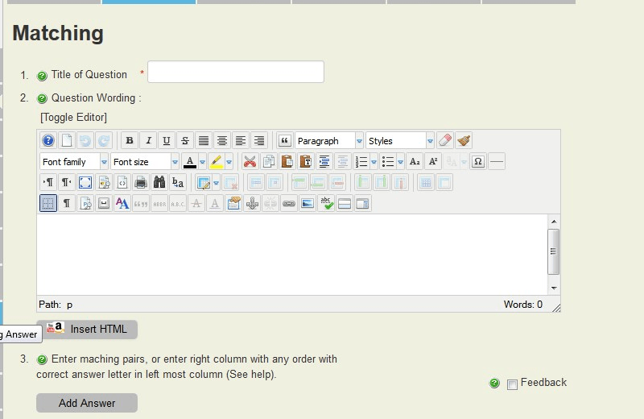Expand the text color picker arrow
644x419 pixels.
click(203, 162)
